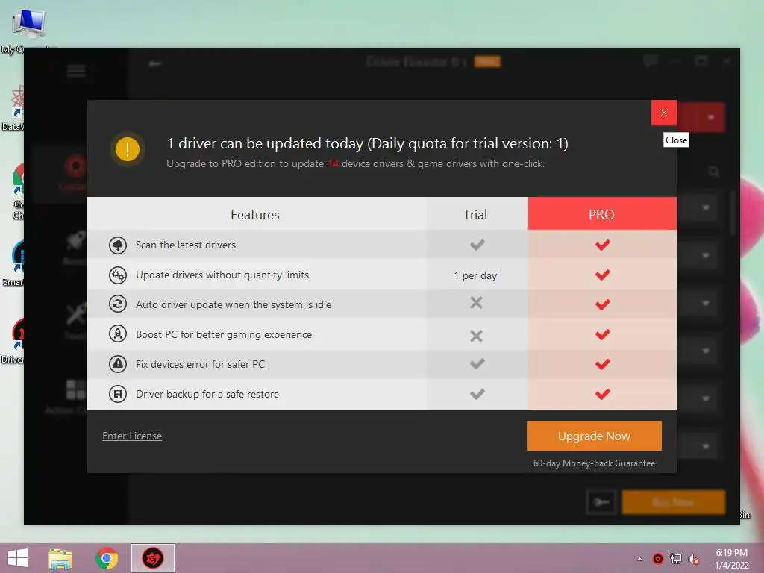Image resolution: width=764 pixels, height=573 pixels.
Task: Click 'Boost PC for better gaming experience' text
Action: [224, 334]
